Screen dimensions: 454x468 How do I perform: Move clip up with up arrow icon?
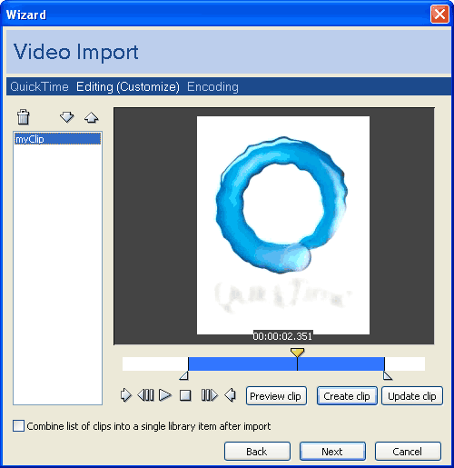91,117
